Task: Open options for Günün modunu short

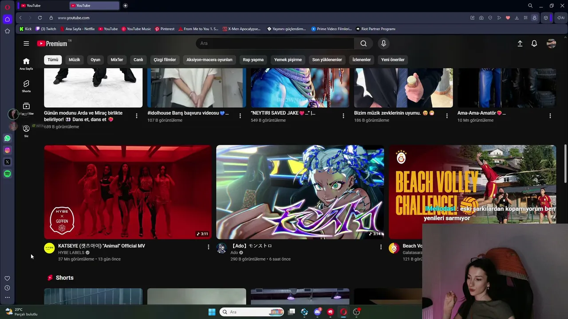Action: pyautogui.click(x=137, y=116)
